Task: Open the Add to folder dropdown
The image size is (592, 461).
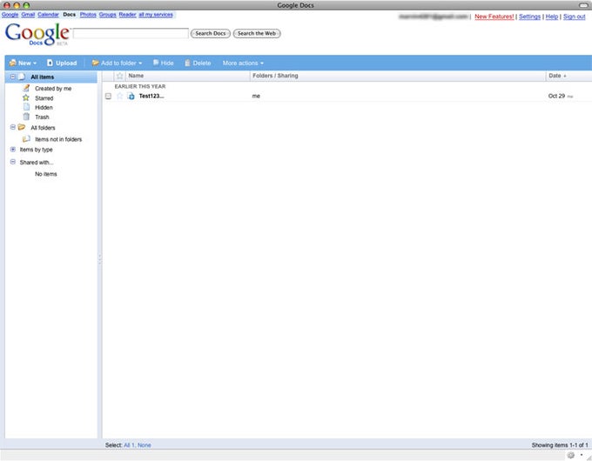Action: click(117, 63)
